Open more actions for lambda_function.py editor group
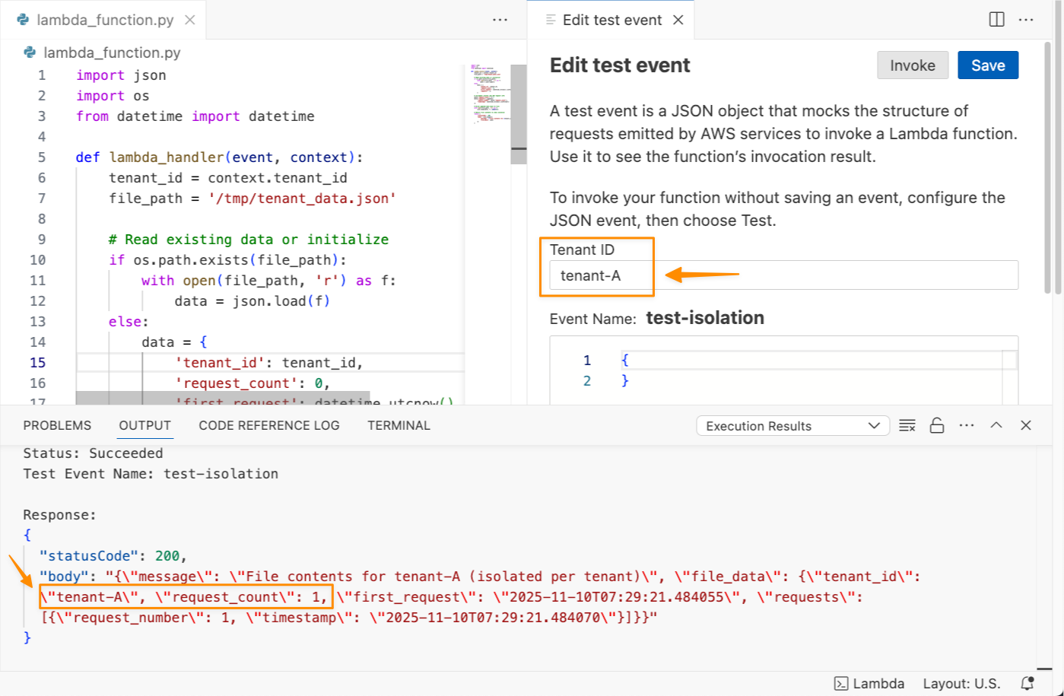 pos(500,20)
